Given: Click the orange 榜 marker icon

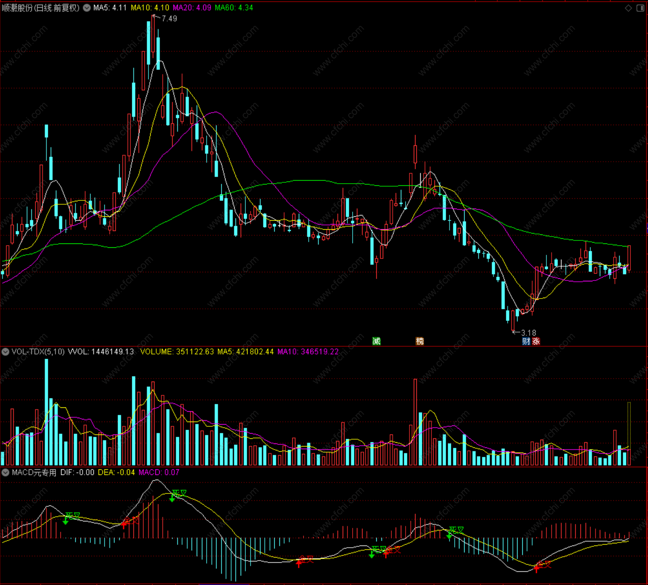Looking at the screenshot, I should [x=420, y=341].
